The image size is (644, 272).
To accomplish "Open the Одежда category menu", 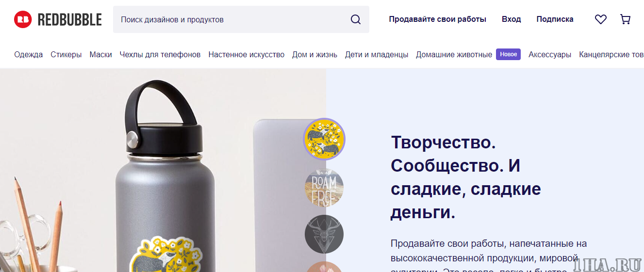I will 29,54.
